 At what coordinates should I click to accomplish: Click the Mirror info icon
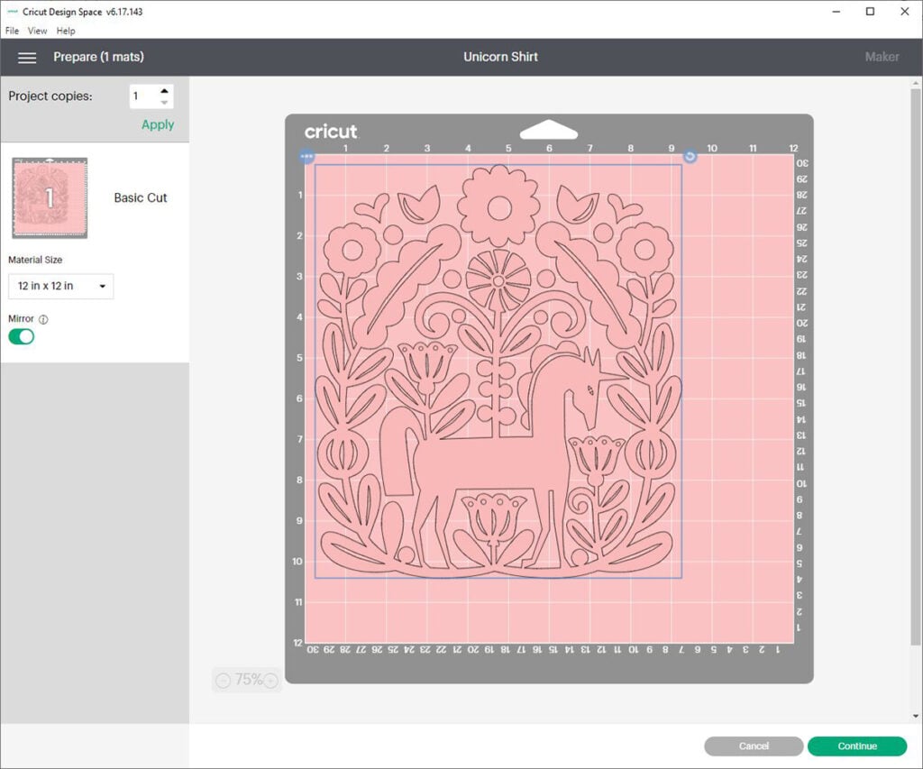(x=43, y=319)
